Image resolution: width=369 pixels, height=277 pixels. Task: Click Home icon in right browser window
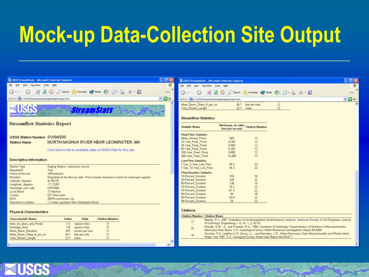222,93
